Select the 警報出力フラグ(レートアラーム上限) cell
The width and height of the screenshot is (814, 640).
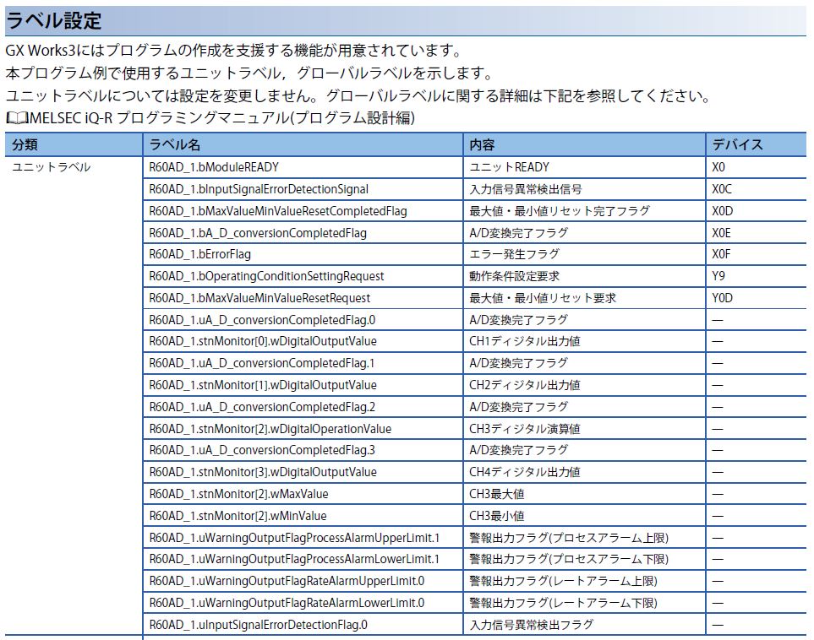(563, 581)
